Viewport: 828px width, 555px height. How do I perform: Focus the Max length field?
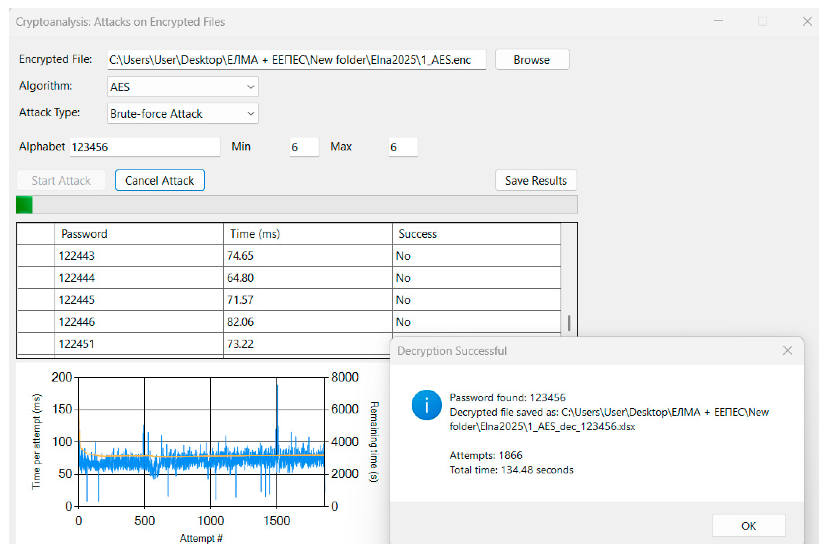tap(402, 147)
